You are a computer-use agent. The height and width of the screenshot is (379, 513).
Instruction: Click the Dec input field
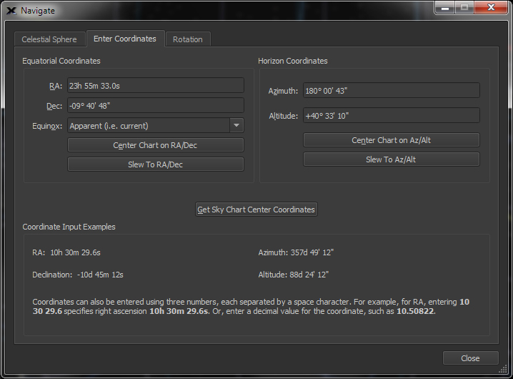156,106
